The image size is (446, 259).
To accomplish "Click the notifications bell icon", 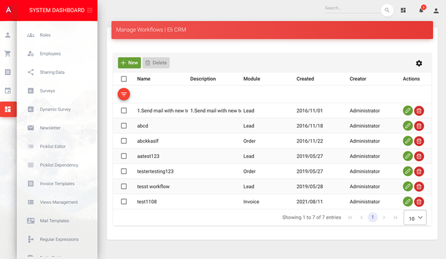I will coord(421,10).
